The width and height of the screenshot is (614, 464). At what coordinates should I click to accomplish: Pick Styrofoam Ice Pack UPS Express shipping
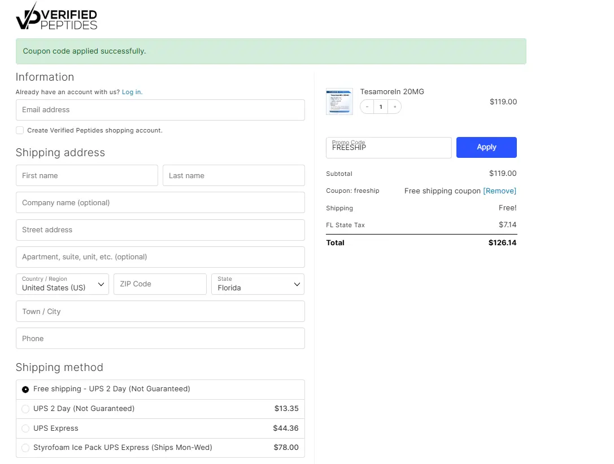coord(25,448)
